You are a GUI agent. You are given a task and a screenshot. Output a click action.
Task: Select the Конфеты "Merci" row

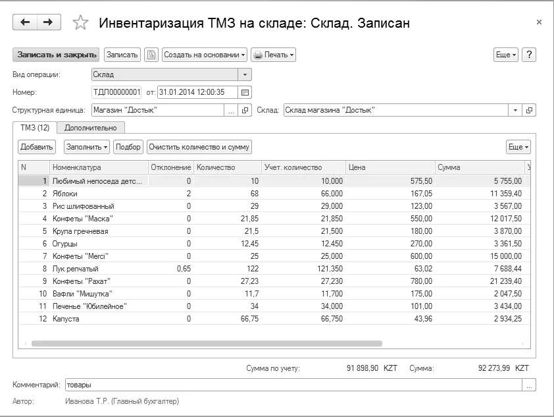(274, 256)
